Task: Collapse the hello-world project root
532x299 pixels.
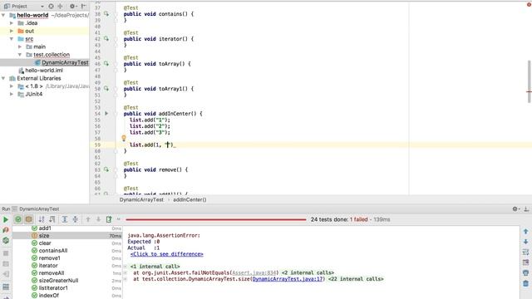Action: point(3,15)
